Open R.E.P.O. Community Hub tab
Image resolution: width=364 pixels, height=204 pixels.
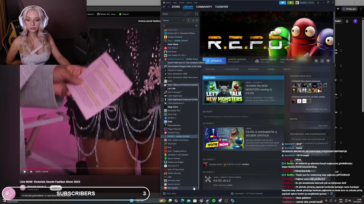point(231,69)
